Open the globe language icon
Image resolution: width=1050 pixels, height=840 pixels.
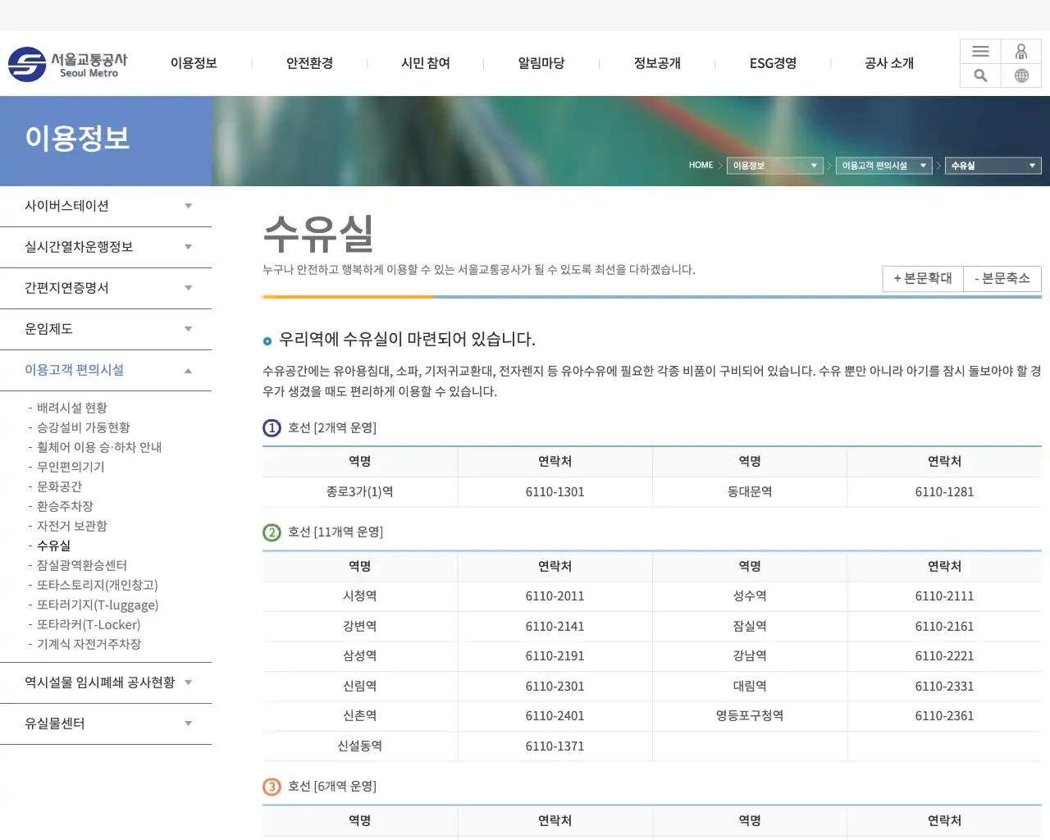coord(1021,75)
